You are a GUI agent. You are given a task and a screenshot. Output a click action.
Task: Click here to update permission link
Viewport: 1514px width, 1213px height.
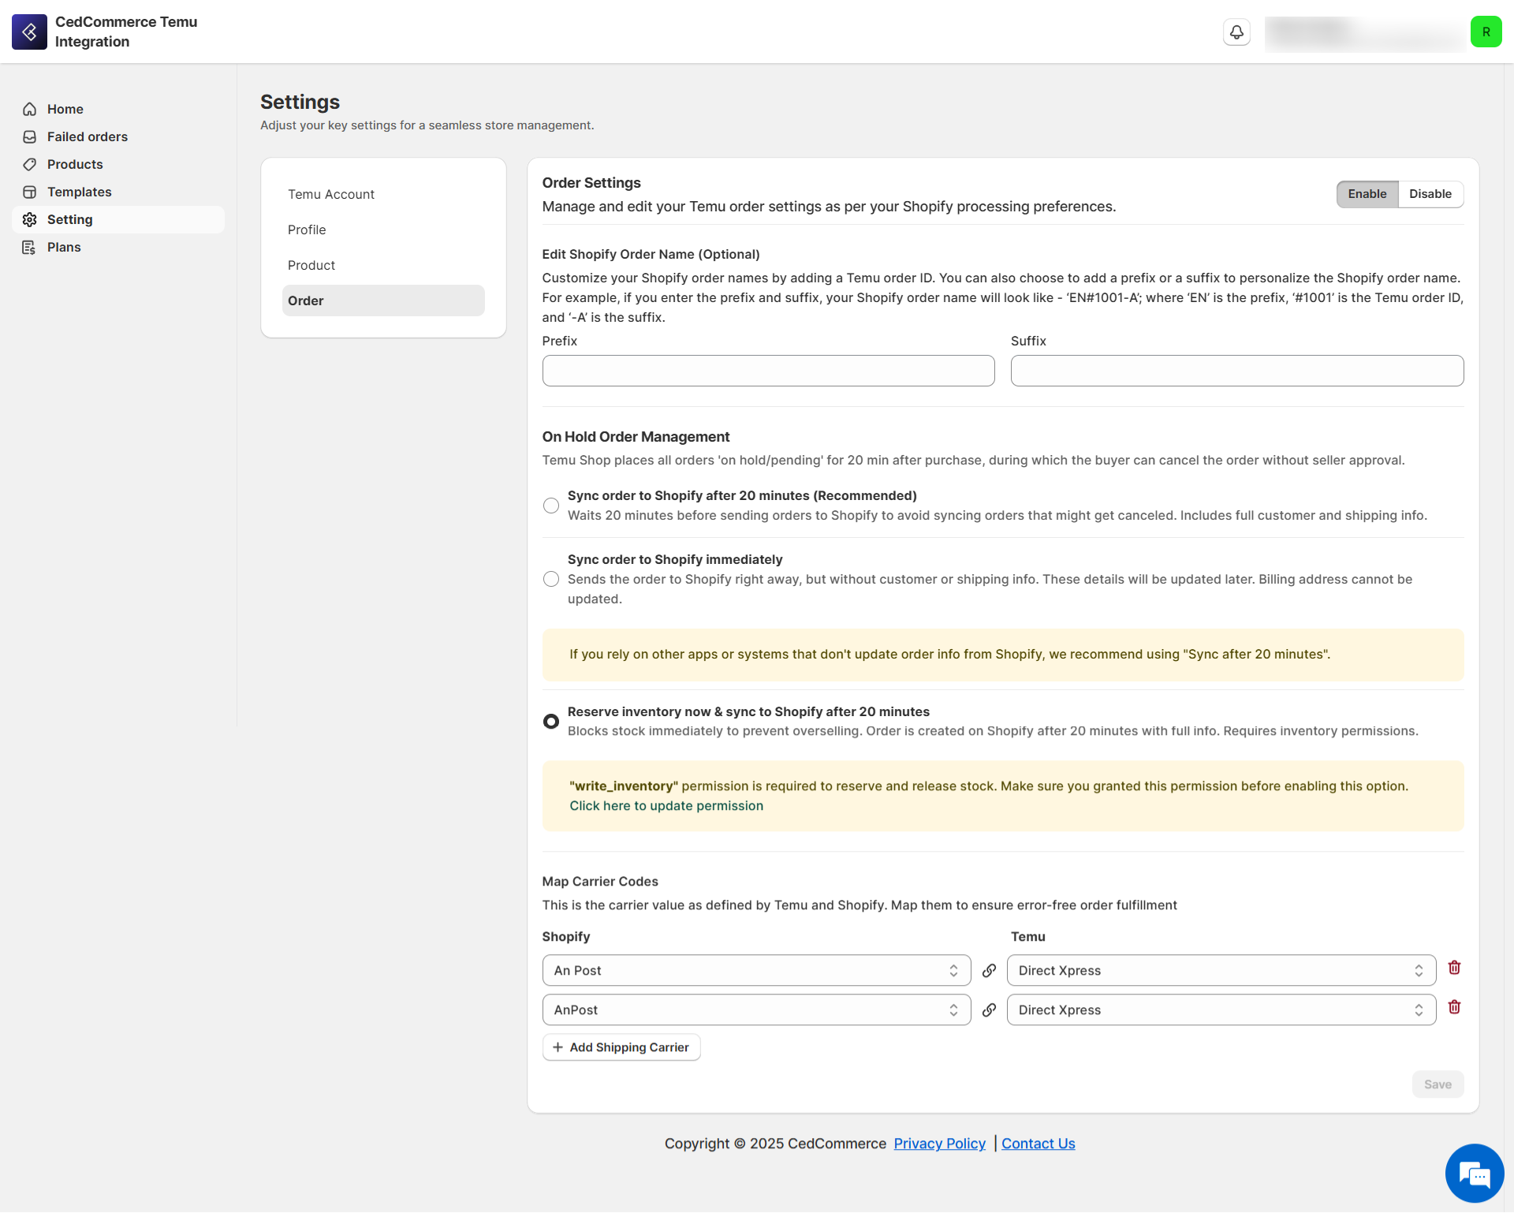point(666,806)
